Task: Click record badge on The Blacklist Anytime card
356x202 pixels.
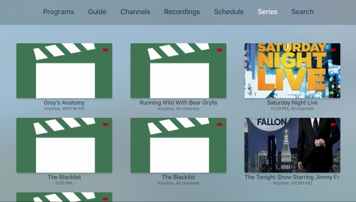Action: (220, 125)
